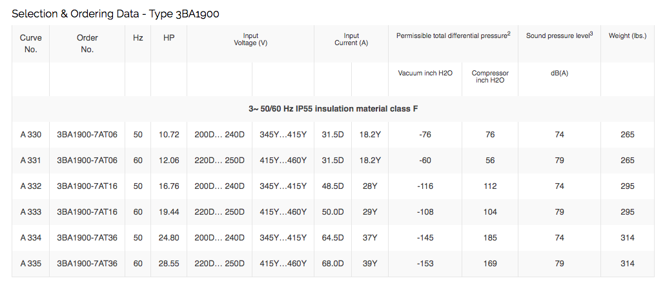This screenshot has height=285, width=665.
Task: Click the "Input Voltage (V)" header
Action: [251, 39]
